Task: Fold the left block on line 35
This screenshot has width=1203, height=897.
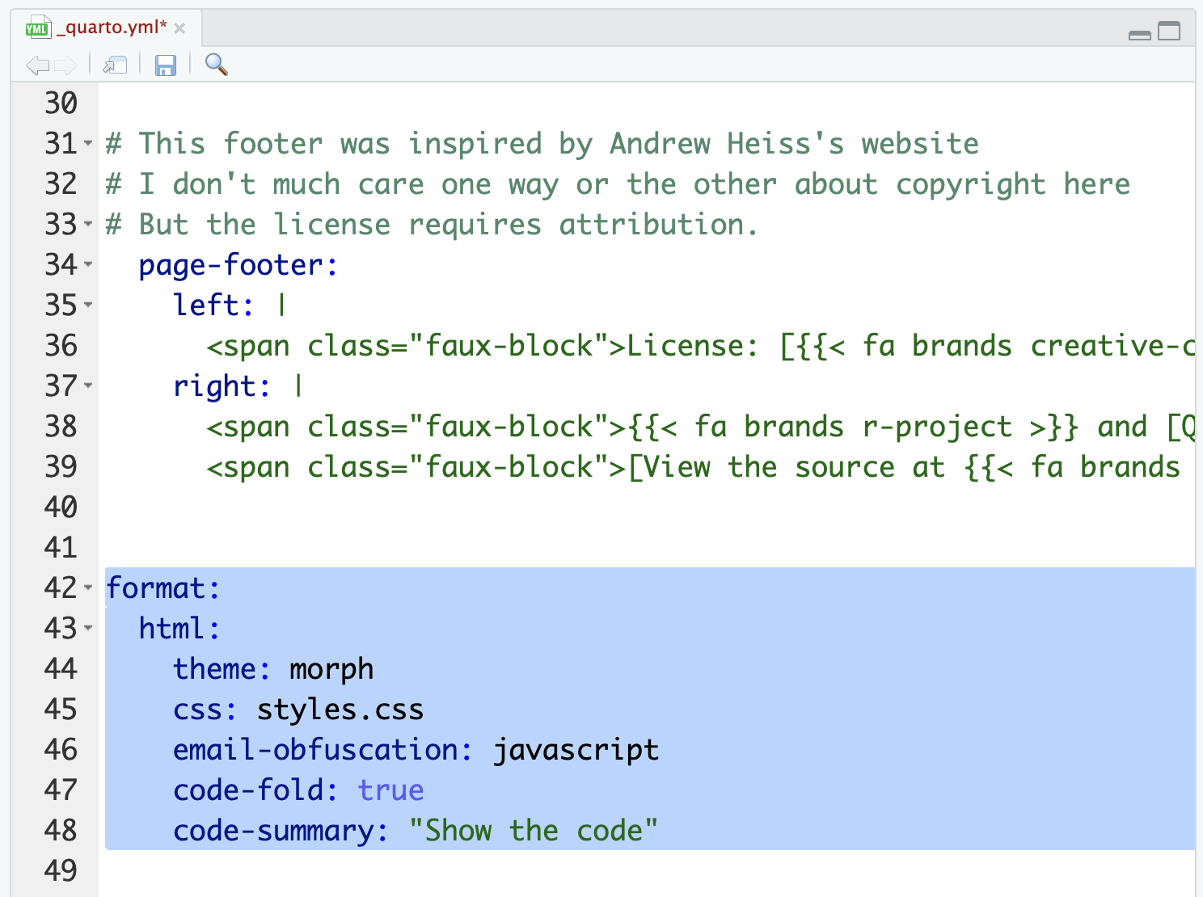Action: (x=88, y=305)
